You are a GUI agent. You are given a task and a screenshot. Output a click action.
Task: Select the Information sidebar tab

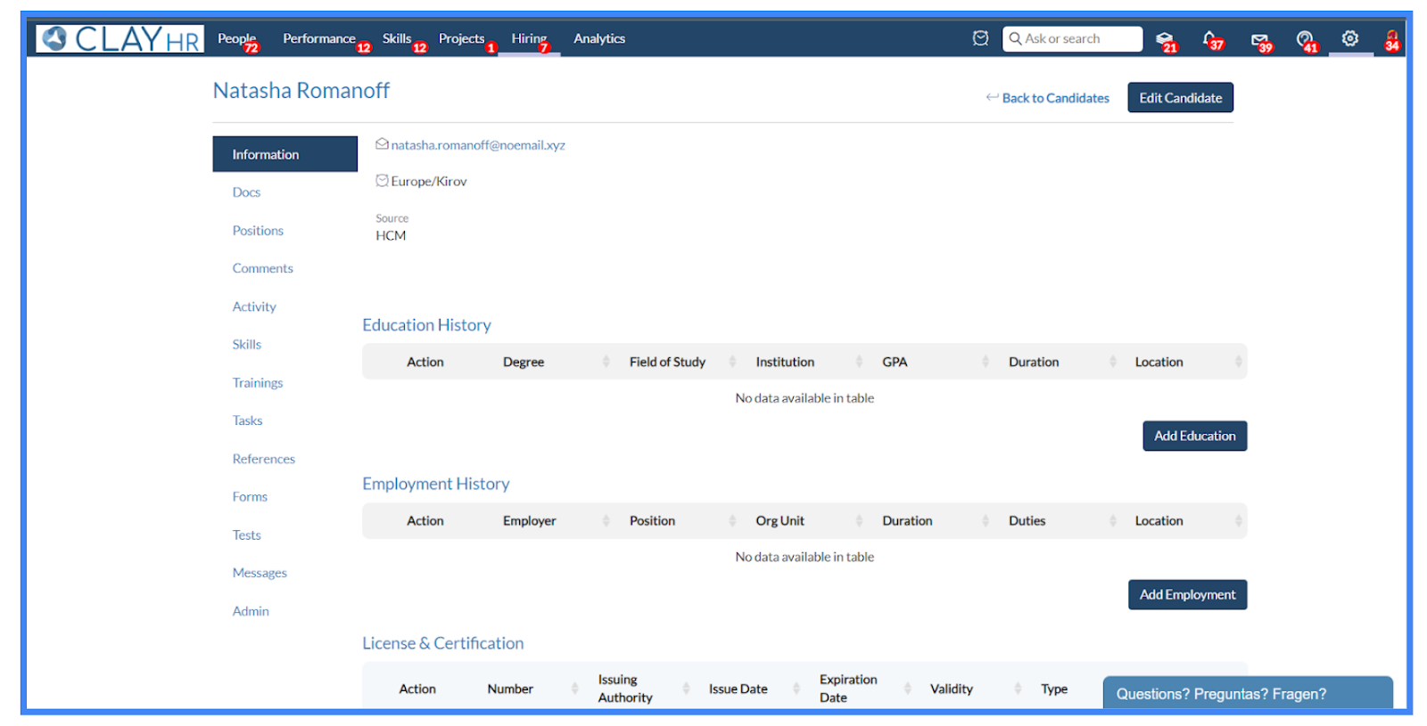coord(285,154)
